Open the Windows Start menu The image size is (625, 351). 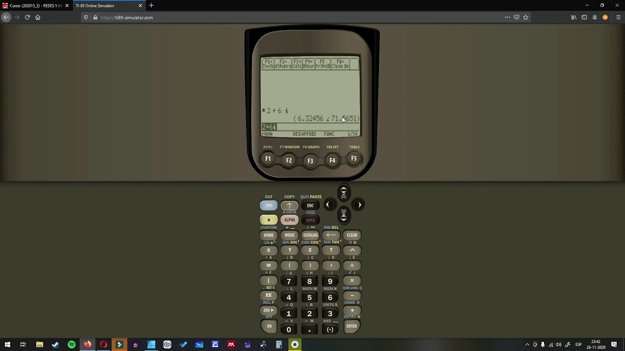click(x=7, y=345)
